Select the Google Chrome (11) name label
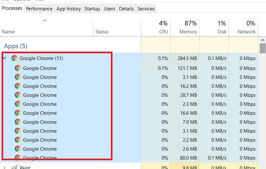Screen dimensions: 266x169 (41, 58)
